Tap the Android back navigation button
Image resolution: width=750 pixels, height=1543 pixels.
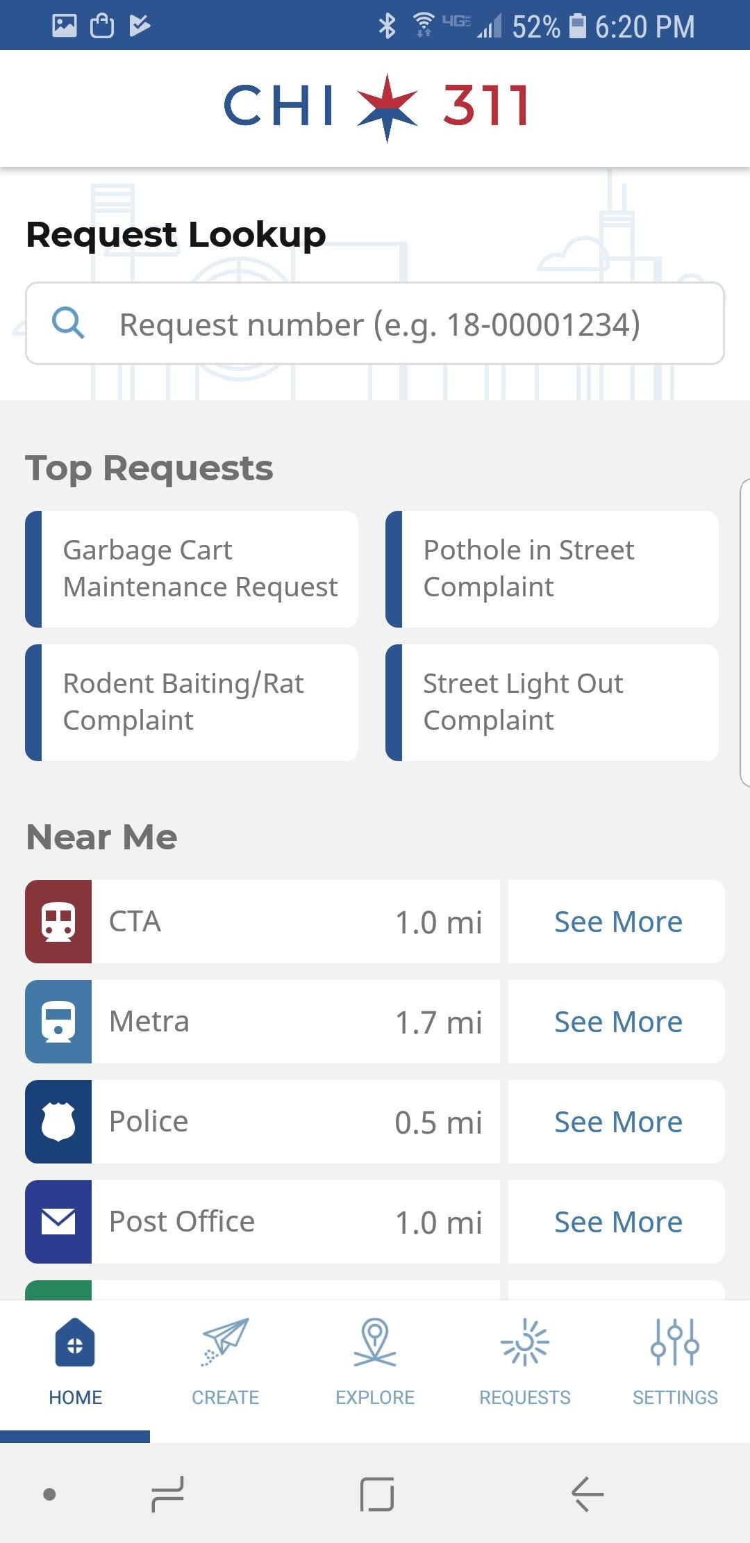[x=587, y=1494]
